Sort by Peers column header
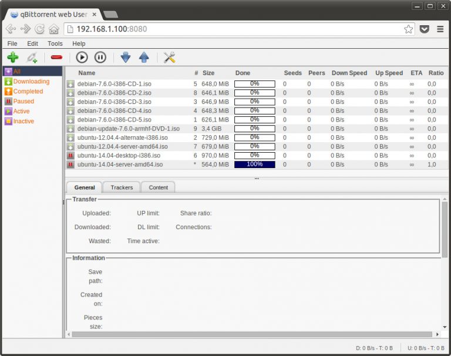451x356 pixels. 317,73
